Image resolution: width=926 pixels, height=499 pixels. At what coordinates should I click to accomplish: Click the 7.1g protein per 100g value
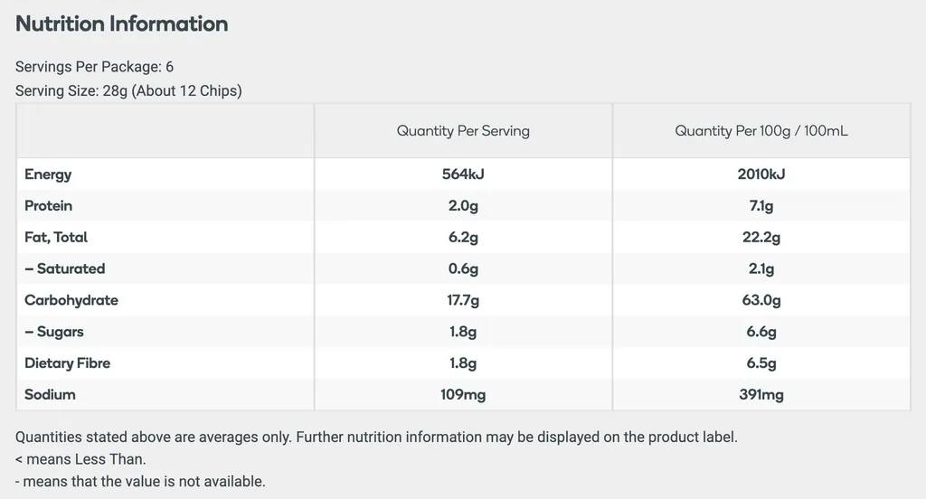point(761,206)
